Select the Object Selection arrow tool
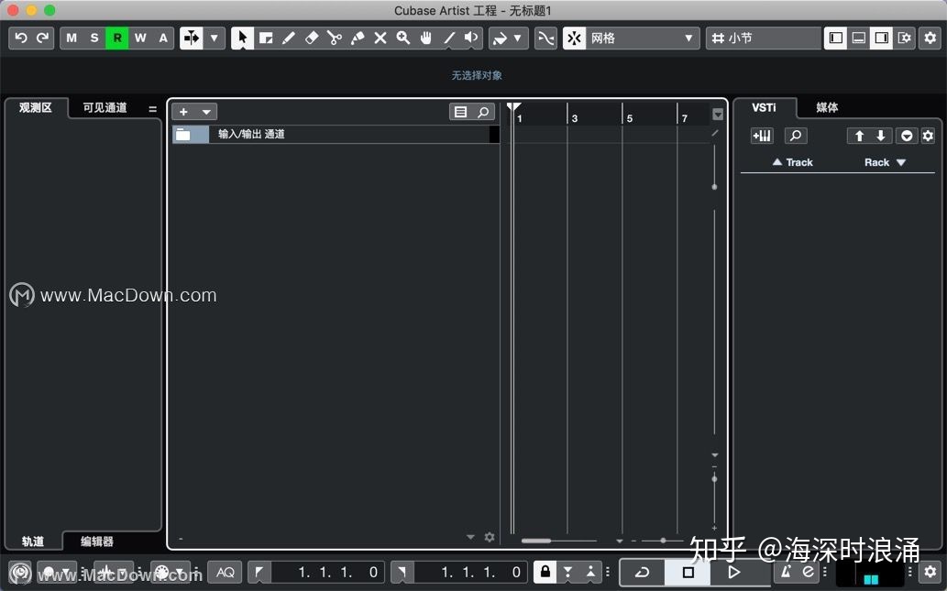 pyautogui.click(x=243, y=38)
